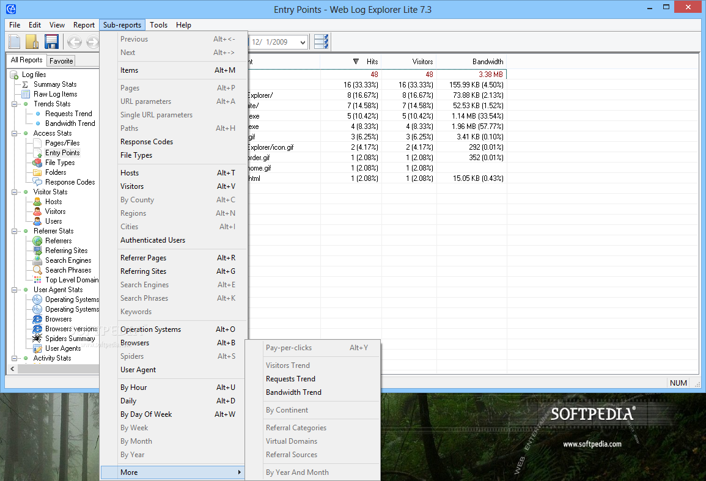Open the More submenu arrow
The image size is (706, 481).
point(239,472)
